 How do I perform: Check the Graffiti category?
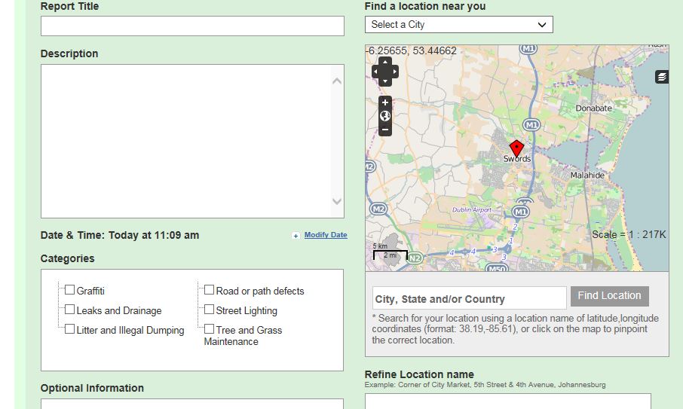tap(70, 290)
